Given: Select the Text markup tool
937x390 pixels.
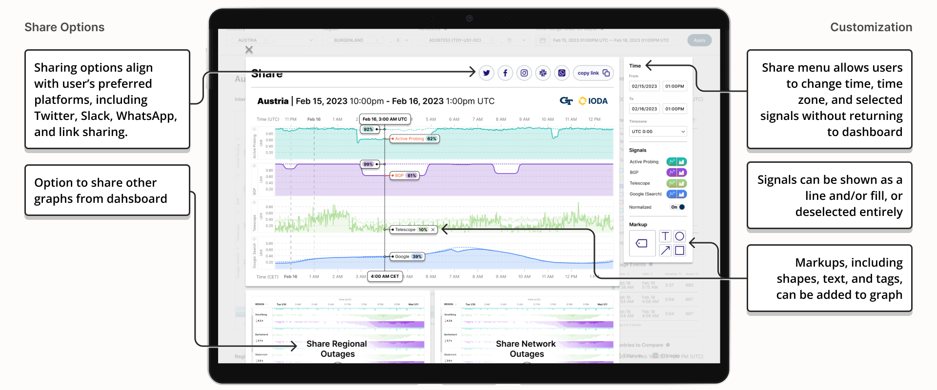Looking at the screenshot, I should click(665, 236).
